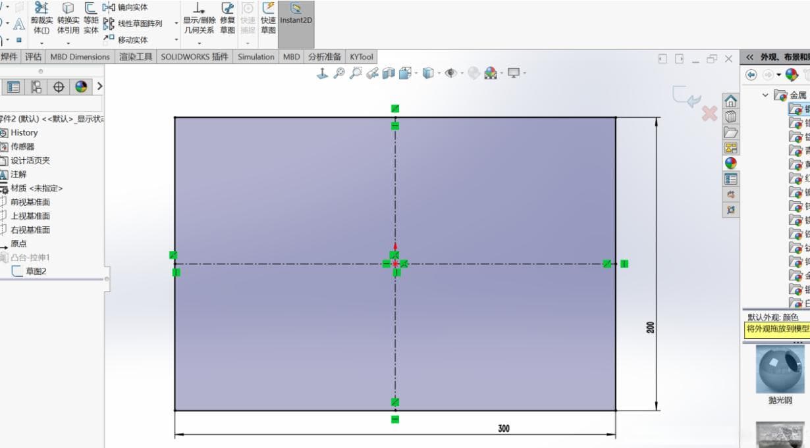The height and width of the screenshot is (448, 810).
Task: Show more manager tabs with right chevron
Action: (x=99, y=86)
